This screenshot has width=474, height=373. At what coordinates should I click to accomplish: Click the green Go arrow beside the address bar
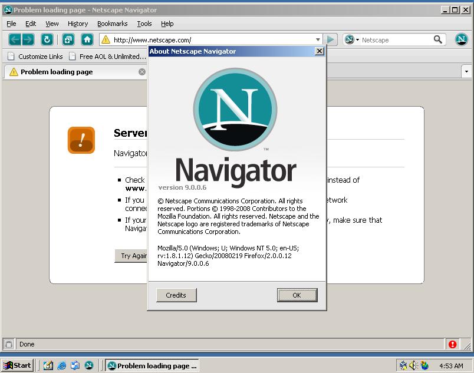click(x=331, y=39)
